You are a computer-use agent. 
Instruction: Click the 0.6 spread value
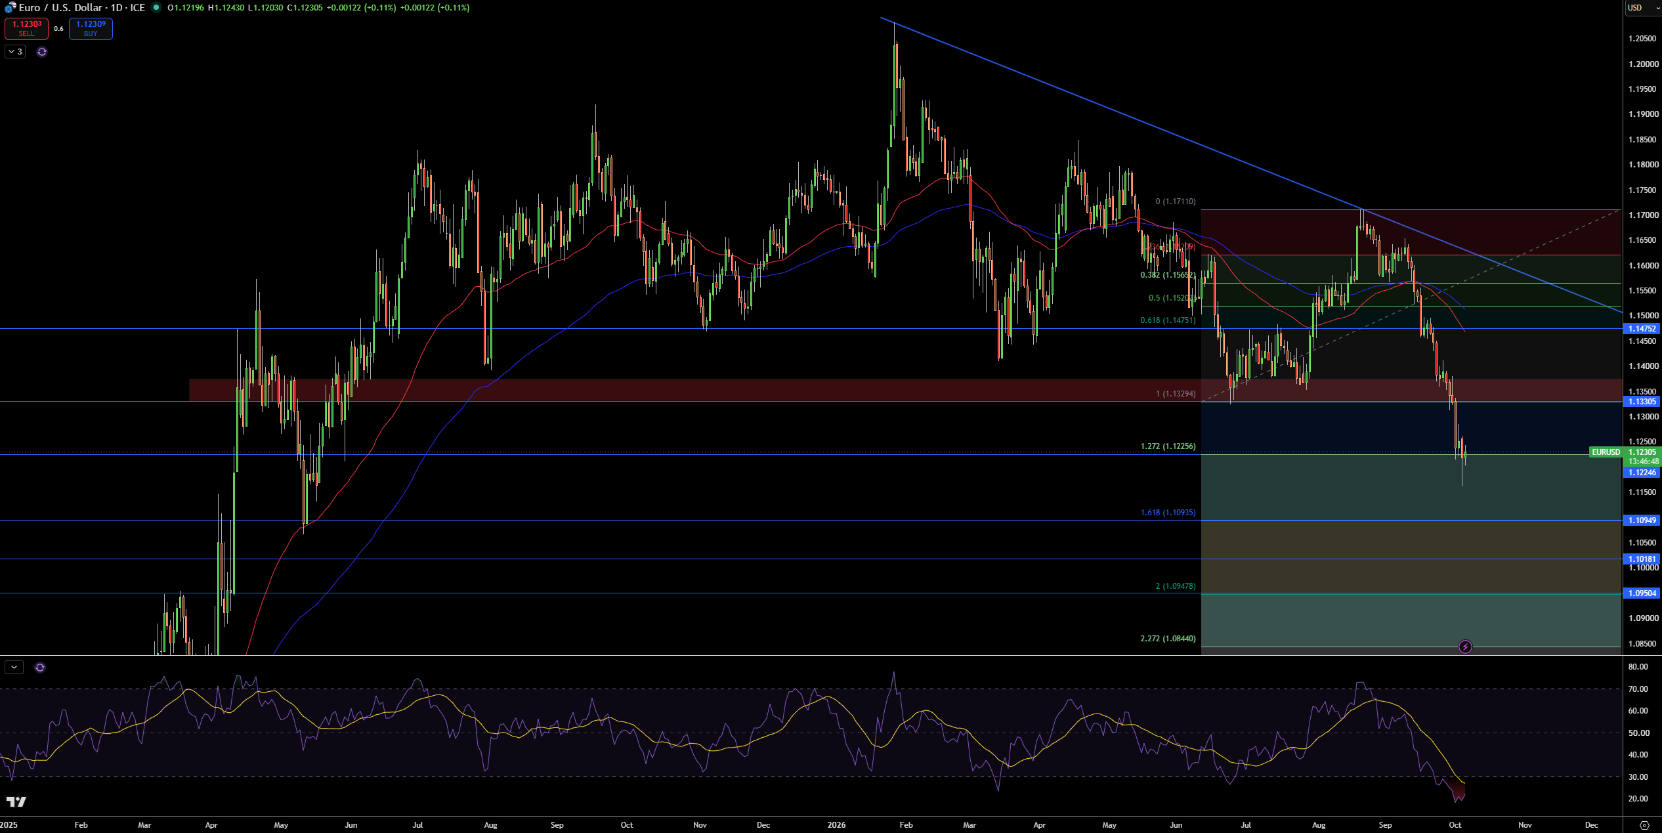pos(58,29)
